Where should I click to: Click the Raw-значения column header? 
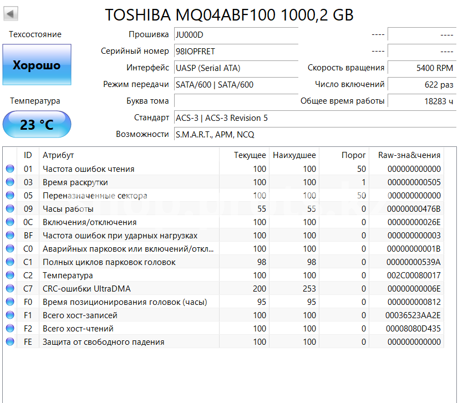tap(409, 155)
